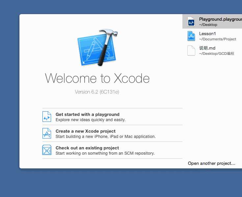Choose Create a new Xcode project
The image size is (242, 197).
(112, 133)
